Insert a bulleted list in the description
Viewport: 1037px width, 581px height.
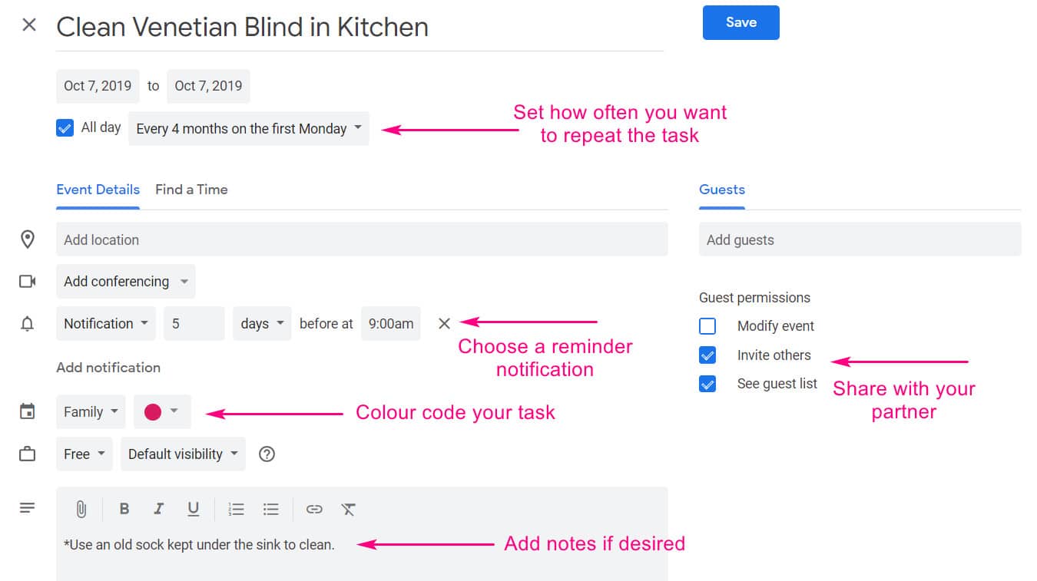270,509
